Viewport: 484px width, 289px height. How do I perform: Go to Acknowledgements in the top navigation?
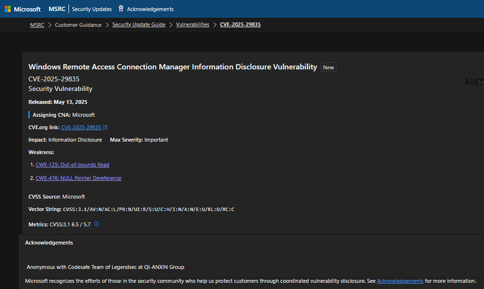tap(150, 9)
